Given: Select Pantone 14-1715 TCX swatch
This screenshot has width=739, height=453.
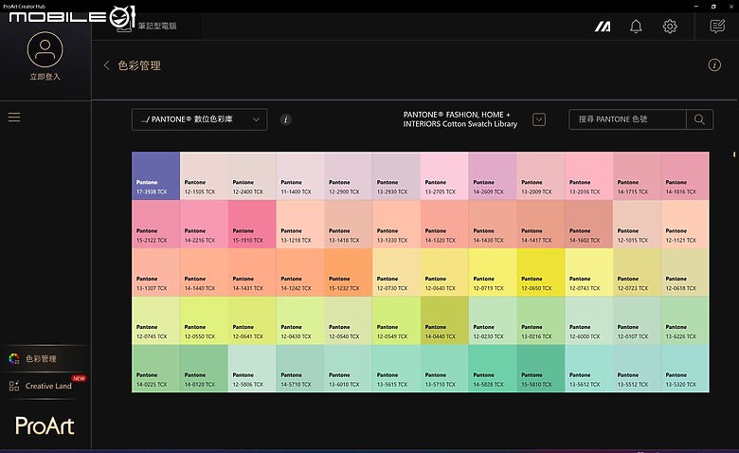Looking at the screenshot, I should 637,176.
